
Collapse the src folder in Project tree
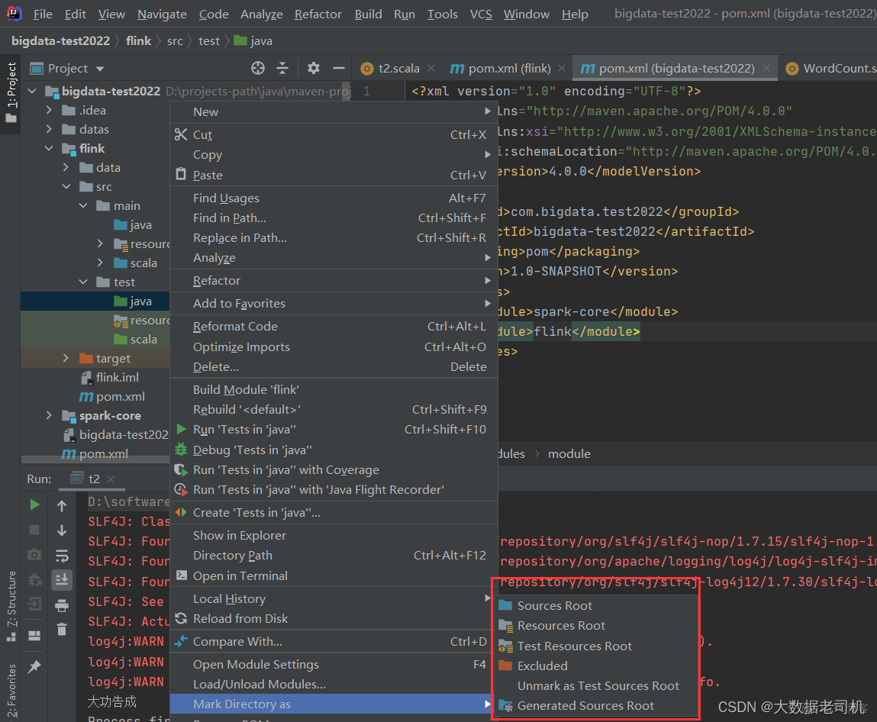(x=66, y=186)
